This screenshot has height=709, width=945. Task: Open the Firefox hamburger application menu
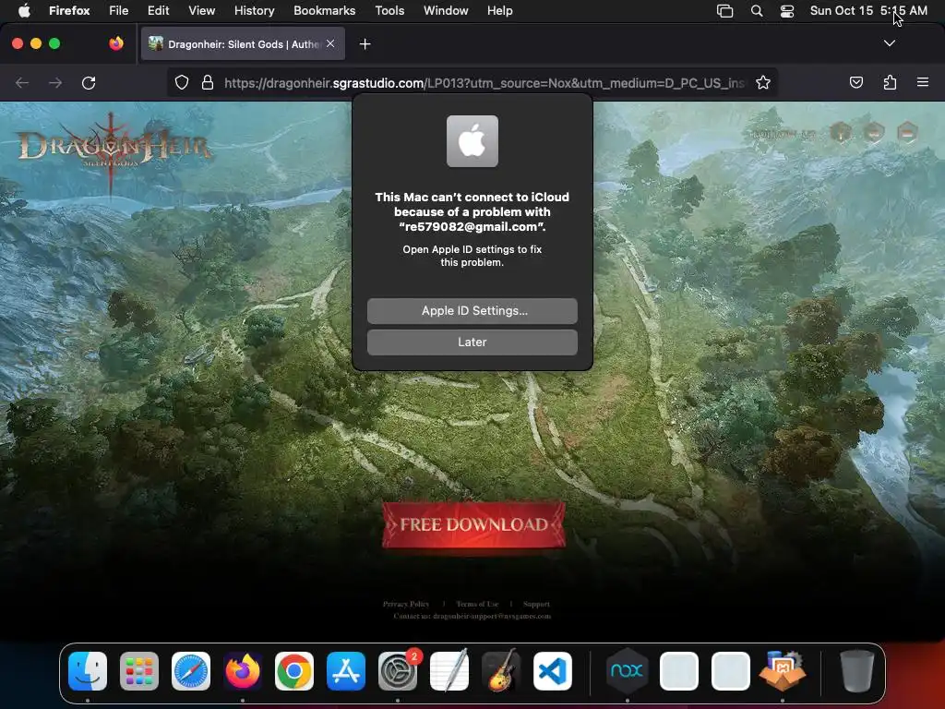click(x=922, y=82)
